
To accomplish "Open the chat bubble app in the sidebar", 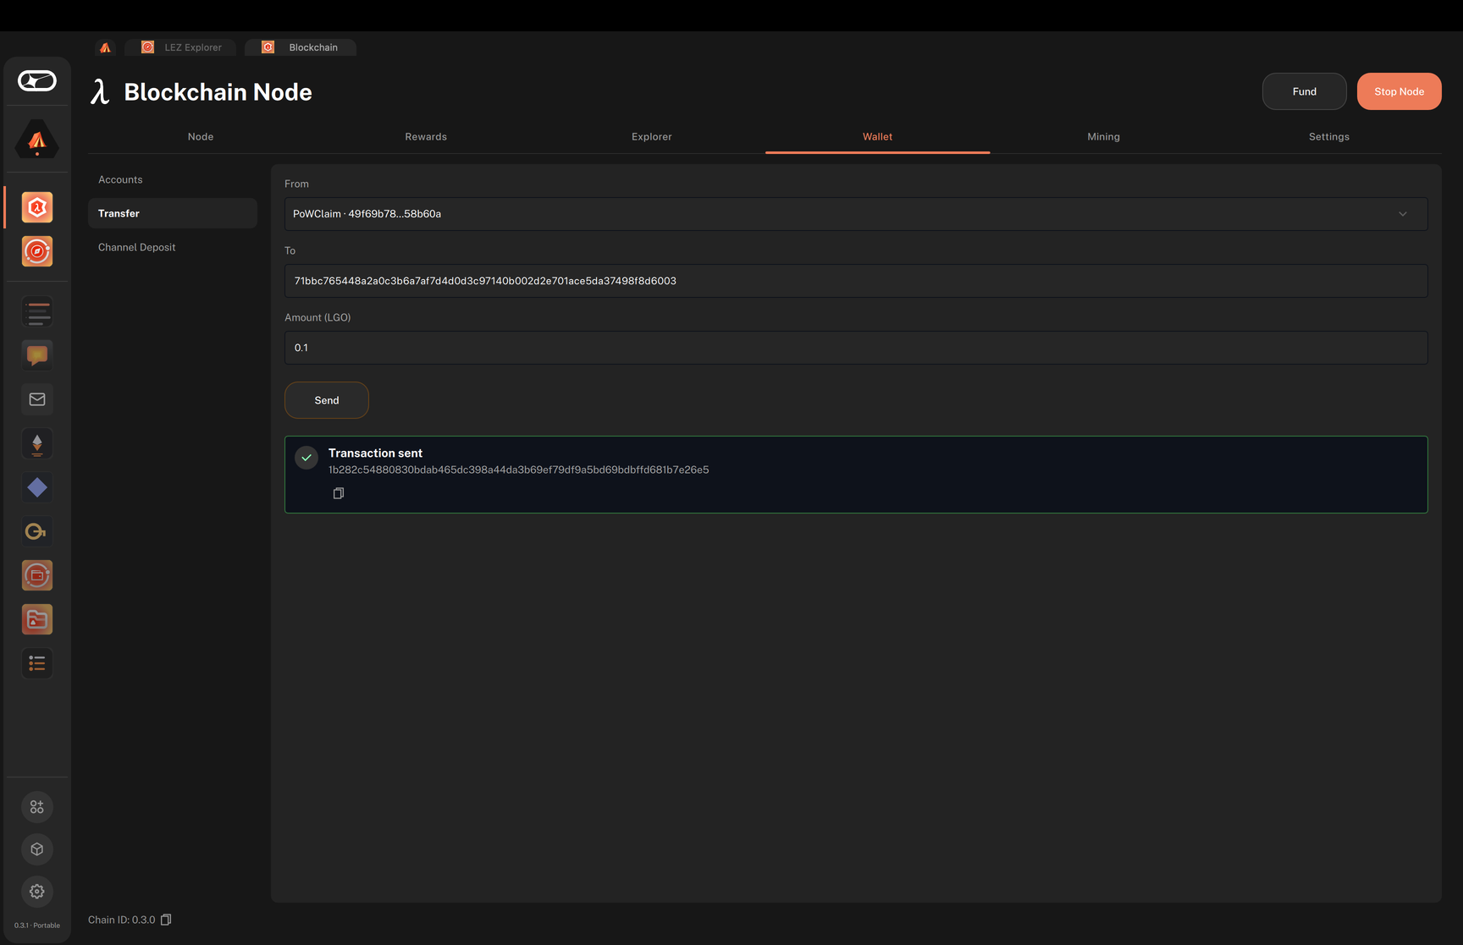I will click(37, 355).
